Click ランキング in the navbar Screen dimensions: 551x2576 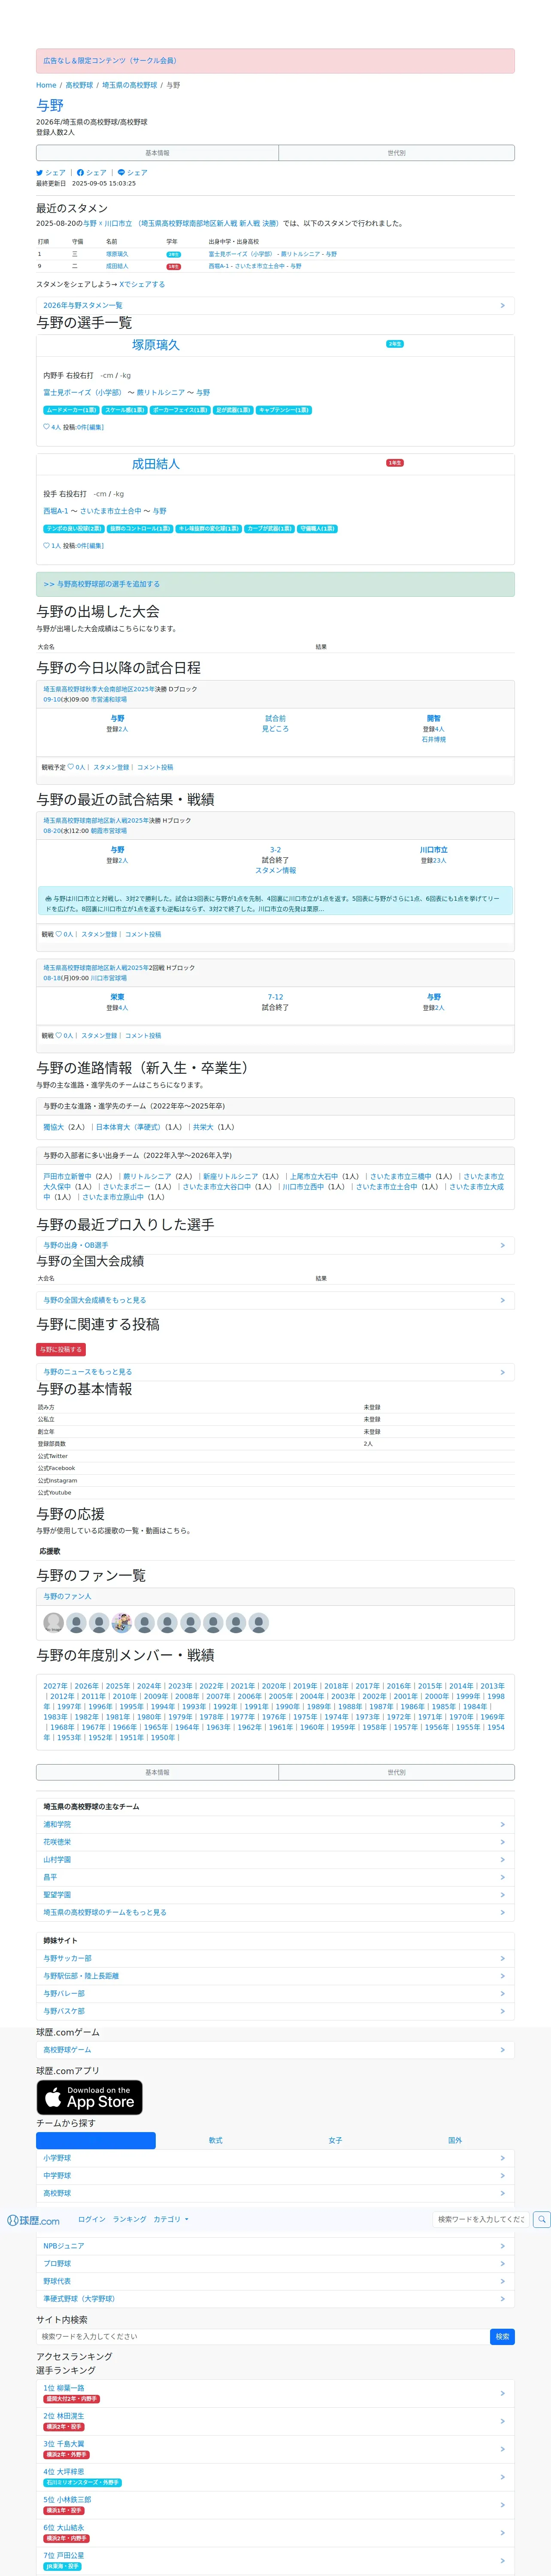[x=129, y=2219]
